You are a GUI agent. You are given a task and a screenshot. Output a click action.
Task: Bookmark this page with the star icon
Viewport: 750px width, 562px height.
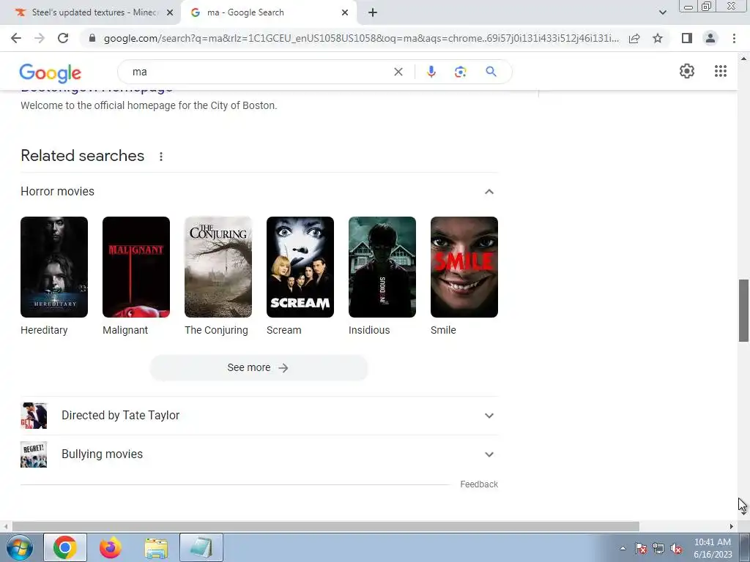click(x=658, y=38)
